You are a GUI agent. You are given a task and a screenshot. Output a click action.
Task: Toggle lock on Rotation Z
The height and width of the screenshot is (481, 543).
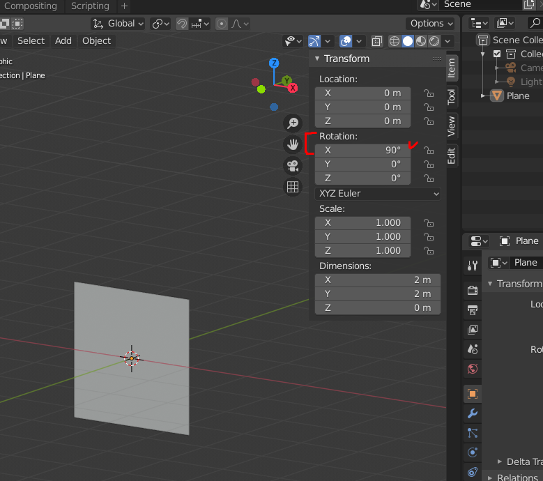429,178
